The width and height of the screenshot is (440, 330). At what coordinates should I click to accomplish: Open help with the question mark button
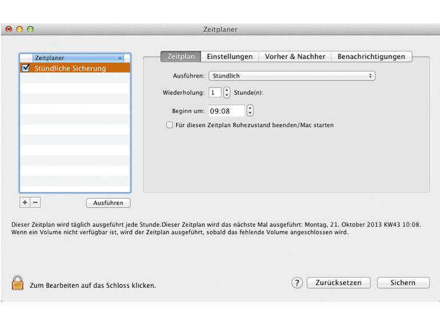coord(297,283)
